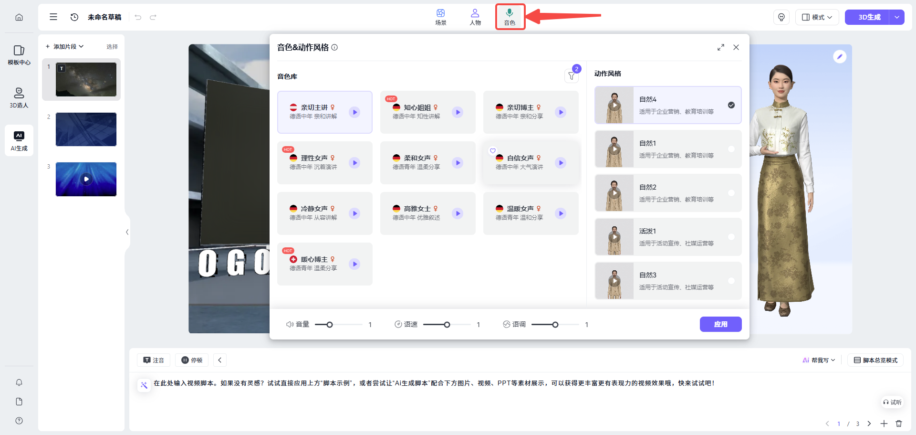Choose the 自然2 action style option
Image resolution: width=916 pixels, height=435 pixels.
668,193
